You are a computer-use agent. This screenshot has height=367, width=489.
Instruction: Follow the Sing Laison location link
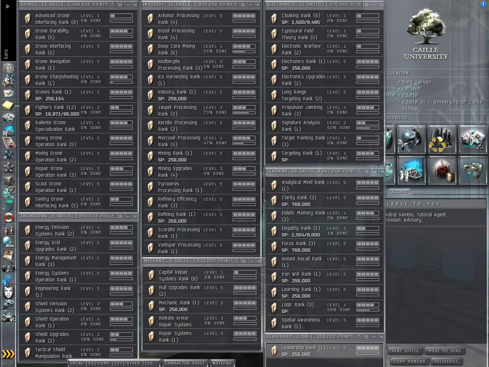click(x=416, y=82)
